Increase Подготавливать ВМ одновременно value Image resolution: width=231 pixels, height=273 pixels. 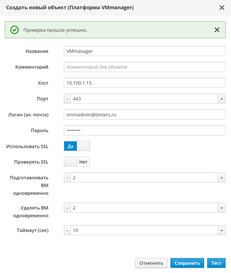[222, 178]
